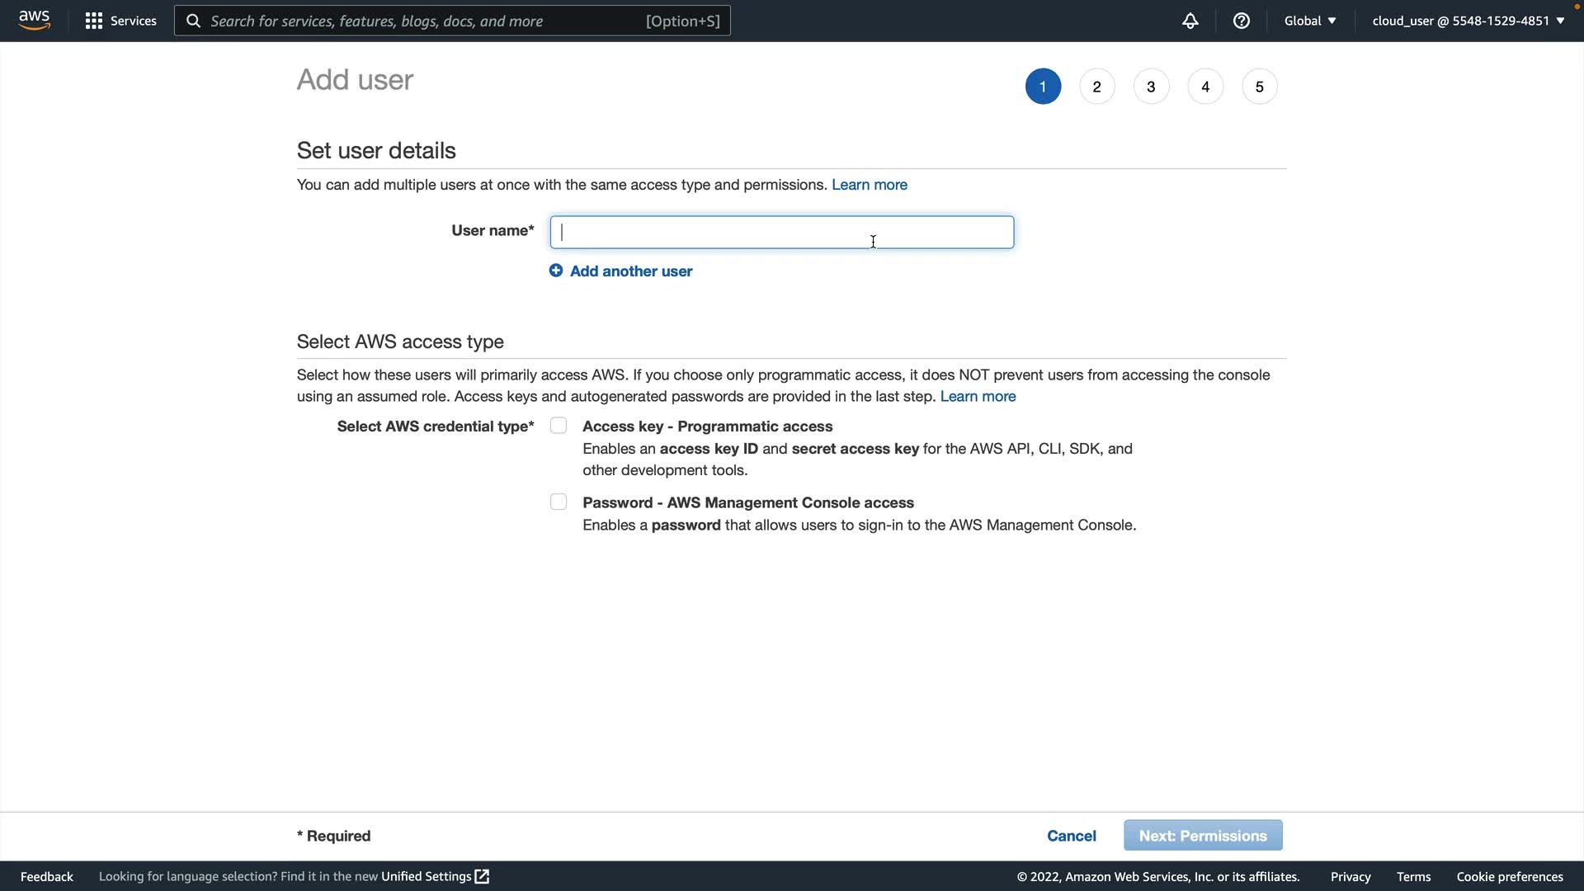This screenshot has height=891, width=1584.
Task: Jump to step 2 circle
Action: click(1096, 87)
